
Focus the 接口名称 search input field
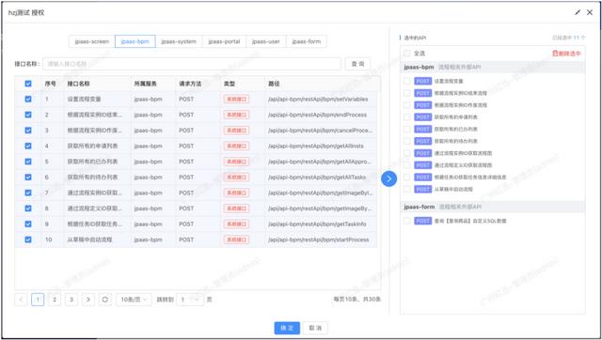192,64
